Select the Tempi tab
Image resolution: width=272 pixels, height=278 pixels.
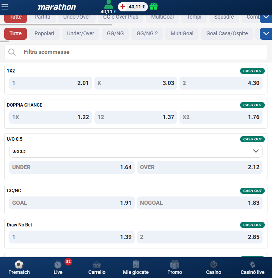tap(194, 19)
